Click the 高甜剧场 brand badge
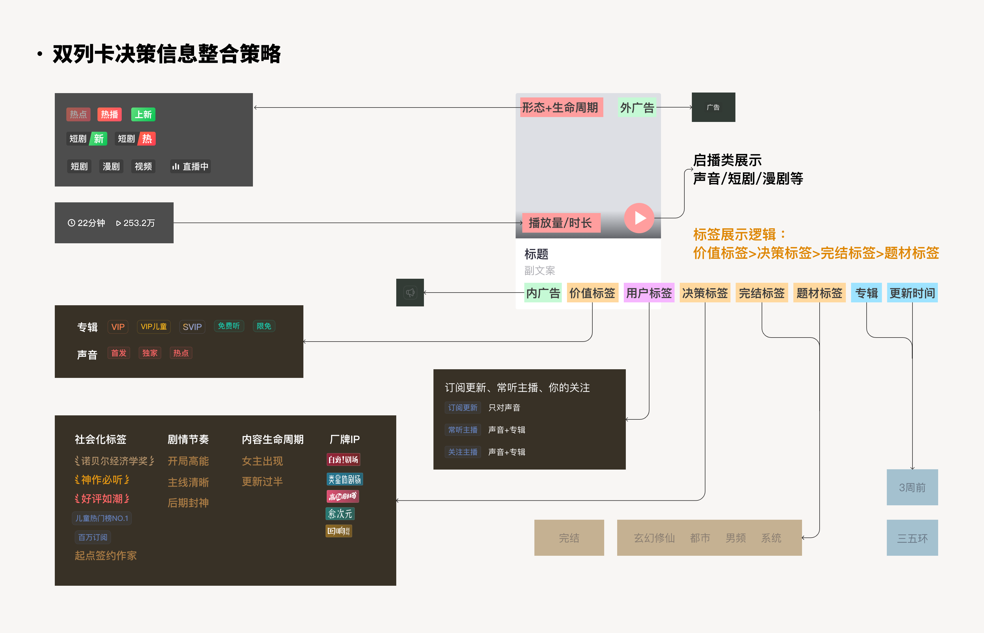Screen dimensions: 984x633 tap(343, 497)
